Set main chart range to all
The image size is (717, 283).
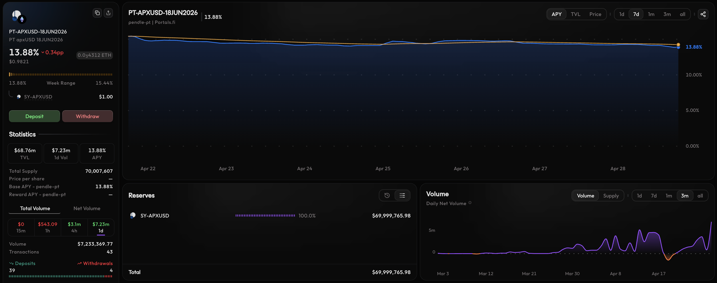tap(682, 14)
